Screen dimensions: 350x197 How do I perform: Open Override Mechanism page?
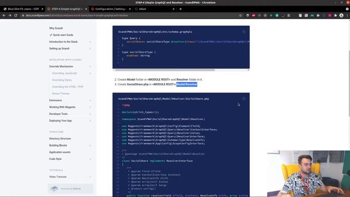(61, 67)
